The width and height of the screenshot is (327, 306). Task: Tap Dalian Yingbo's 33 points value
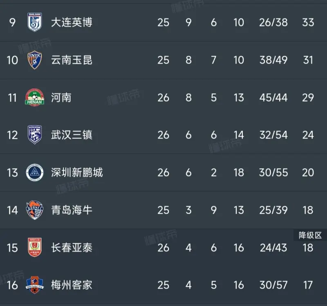[308, 22]
